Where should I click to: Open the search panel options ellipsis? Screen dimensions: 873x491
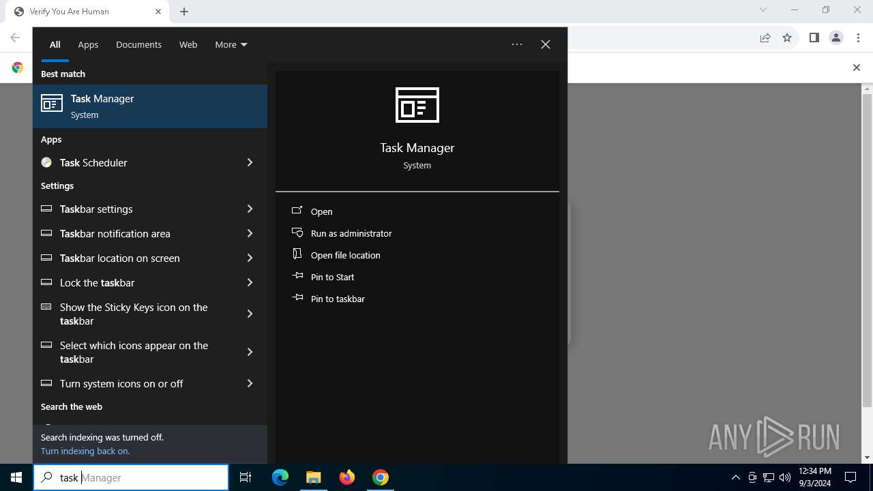pos(517,44)
